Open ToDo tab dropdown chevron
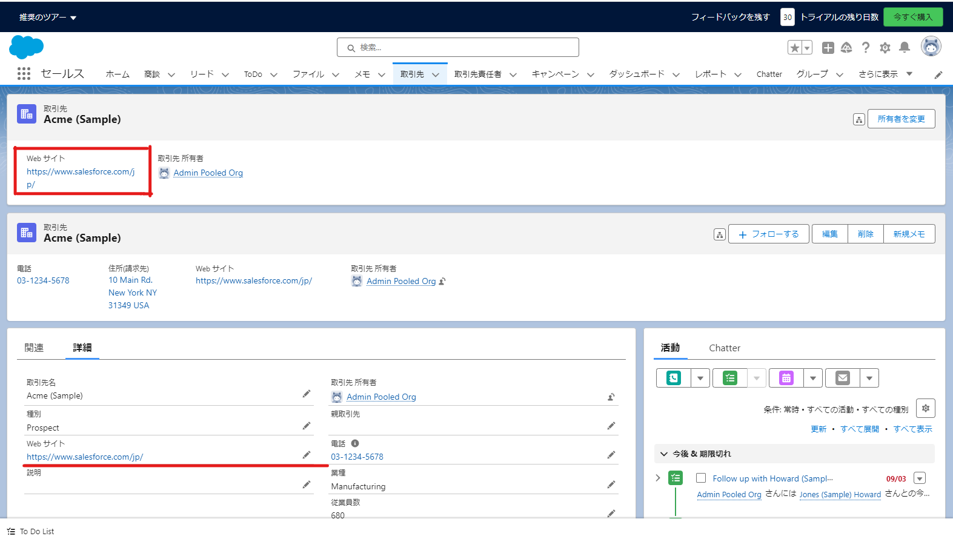The width and height of the screenshot is (953, 539). click(274, 75)
